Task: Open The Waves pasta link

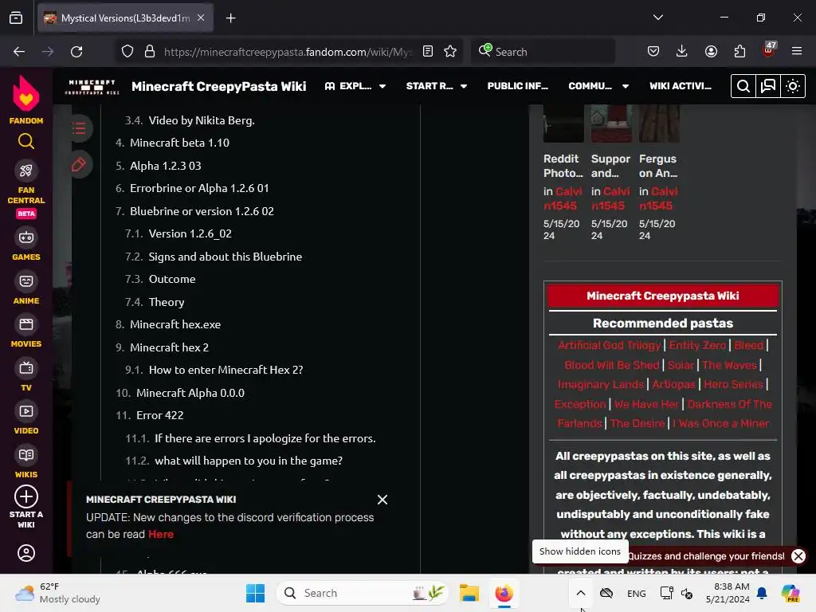Action: click(729, 365)
